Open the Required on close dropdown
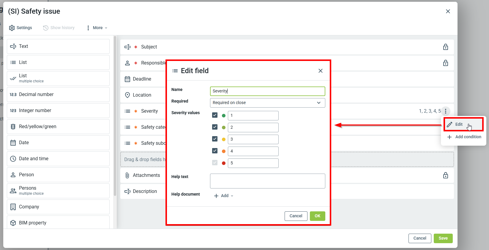This screenshot has width=489, height=250. (x=267, y=103)
